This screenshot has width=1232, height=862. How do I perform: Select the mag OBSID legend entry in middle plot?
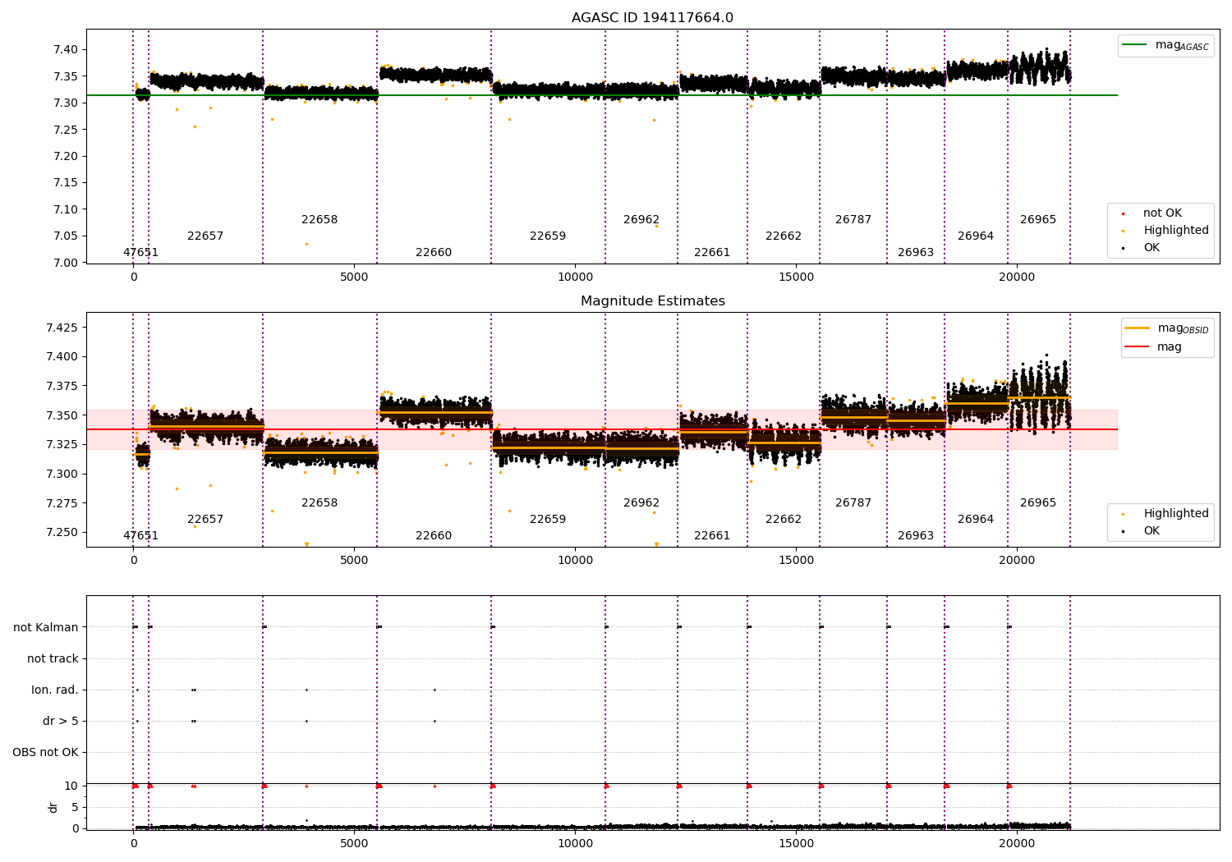(1167, 328)
